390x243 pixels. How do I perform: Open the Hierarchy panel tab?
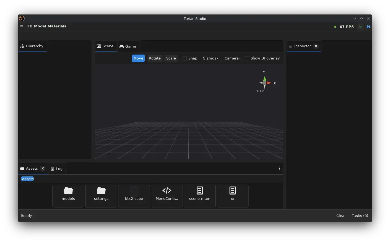coord(32,46)
